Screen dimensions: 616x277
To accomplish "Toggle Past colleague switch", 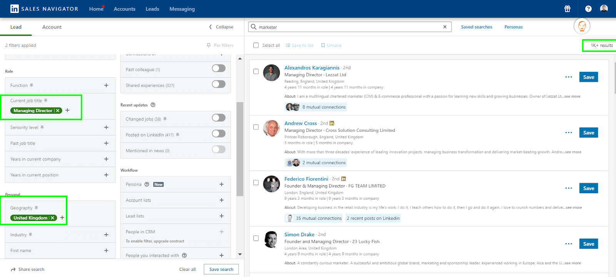I will (219, 68).
